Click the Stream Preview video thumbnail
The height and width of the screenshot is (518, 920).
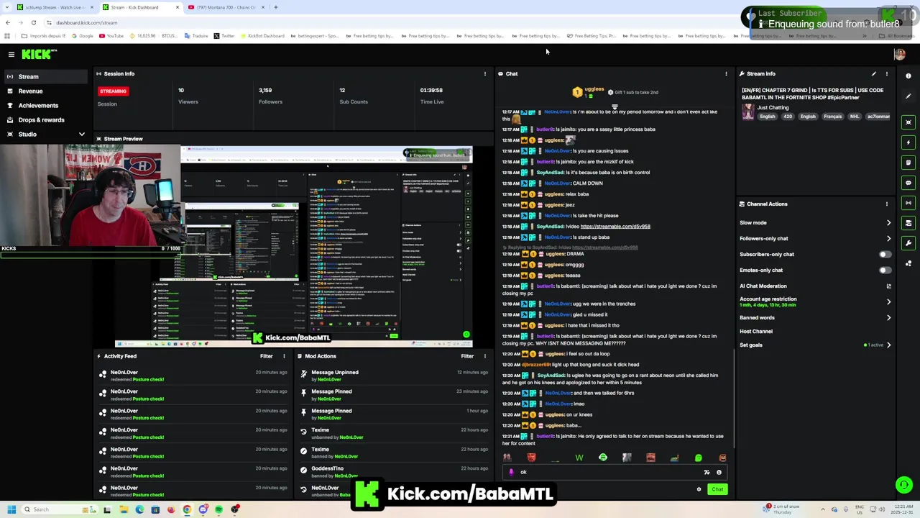click(293, 246)
